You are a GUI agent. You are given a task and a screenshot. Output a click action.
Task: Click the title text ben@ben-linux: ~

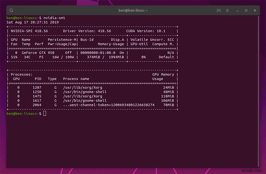pos(133,10)
